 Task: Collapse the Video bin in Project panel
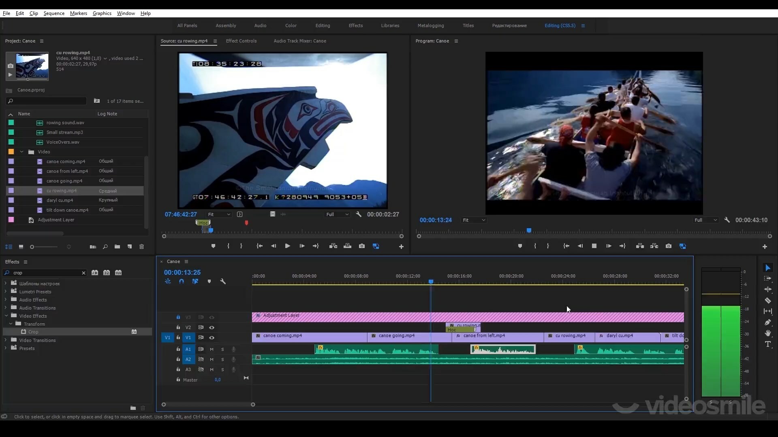click(21, 152)
